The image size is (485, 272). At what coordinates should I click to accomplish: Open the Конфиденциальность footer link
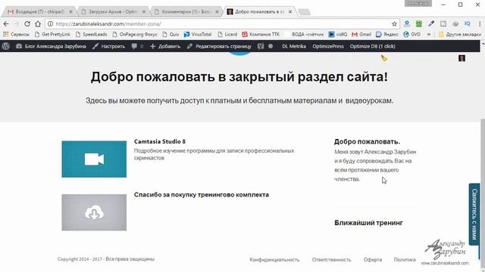(x=274, y=260)
